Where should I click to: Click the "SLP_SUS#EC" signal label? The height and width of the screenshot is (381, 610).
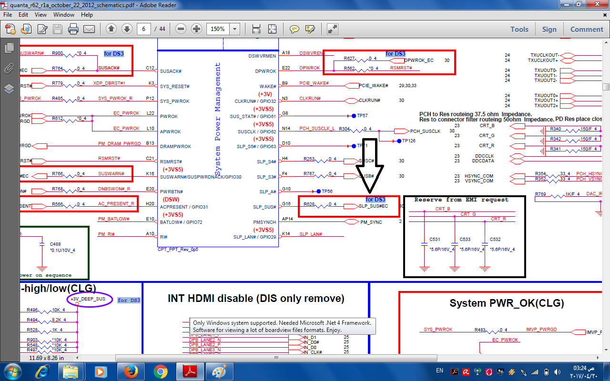373,206
